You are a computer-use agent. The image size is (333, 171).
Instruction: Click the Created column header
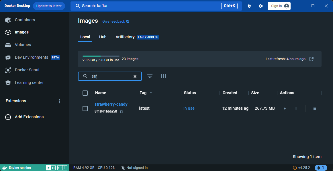click(x=230, y=93)
